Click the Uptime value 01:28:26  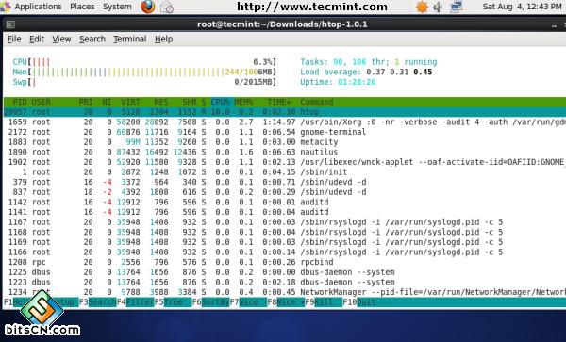pos(357,82)
